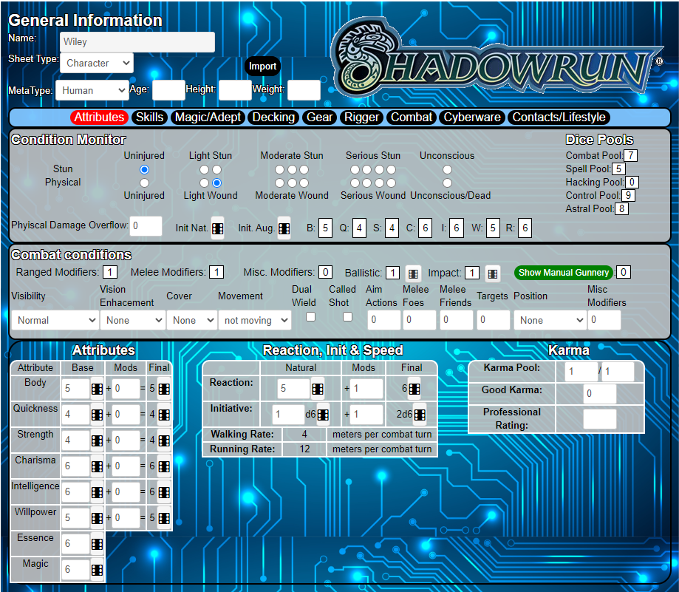The image size is (679, 592).
Task: Roll final Reaction dice icon
Action: click(414, 389)
